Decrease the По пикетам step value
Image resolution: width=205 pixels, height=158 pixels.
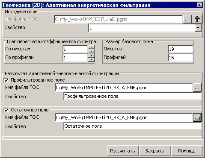pyautogui.click(x=91, y=51)
